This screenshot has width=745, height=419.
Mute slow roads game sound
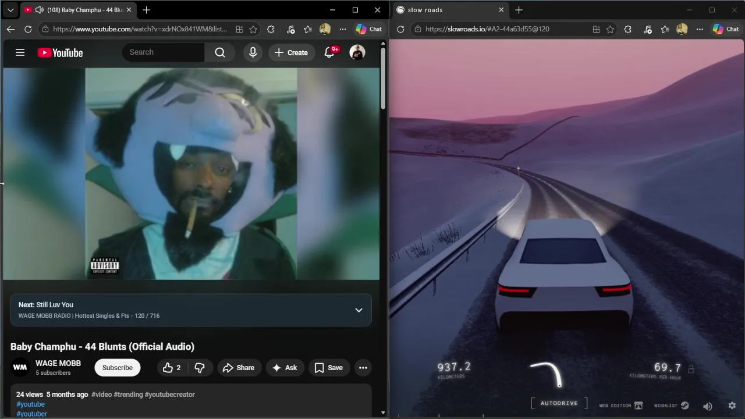point(708,406)
